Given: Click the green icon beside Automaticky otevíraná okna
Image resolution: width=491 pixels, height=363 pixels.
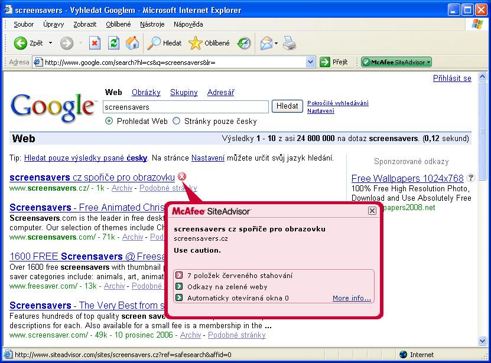Looking at the screenshot, I should [179, 297].
